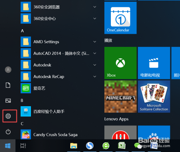Image resolution: width=180 pixels, height=152 pixels.
Task: Launch 360 browser from the taskbar
Action: [106, 146]
